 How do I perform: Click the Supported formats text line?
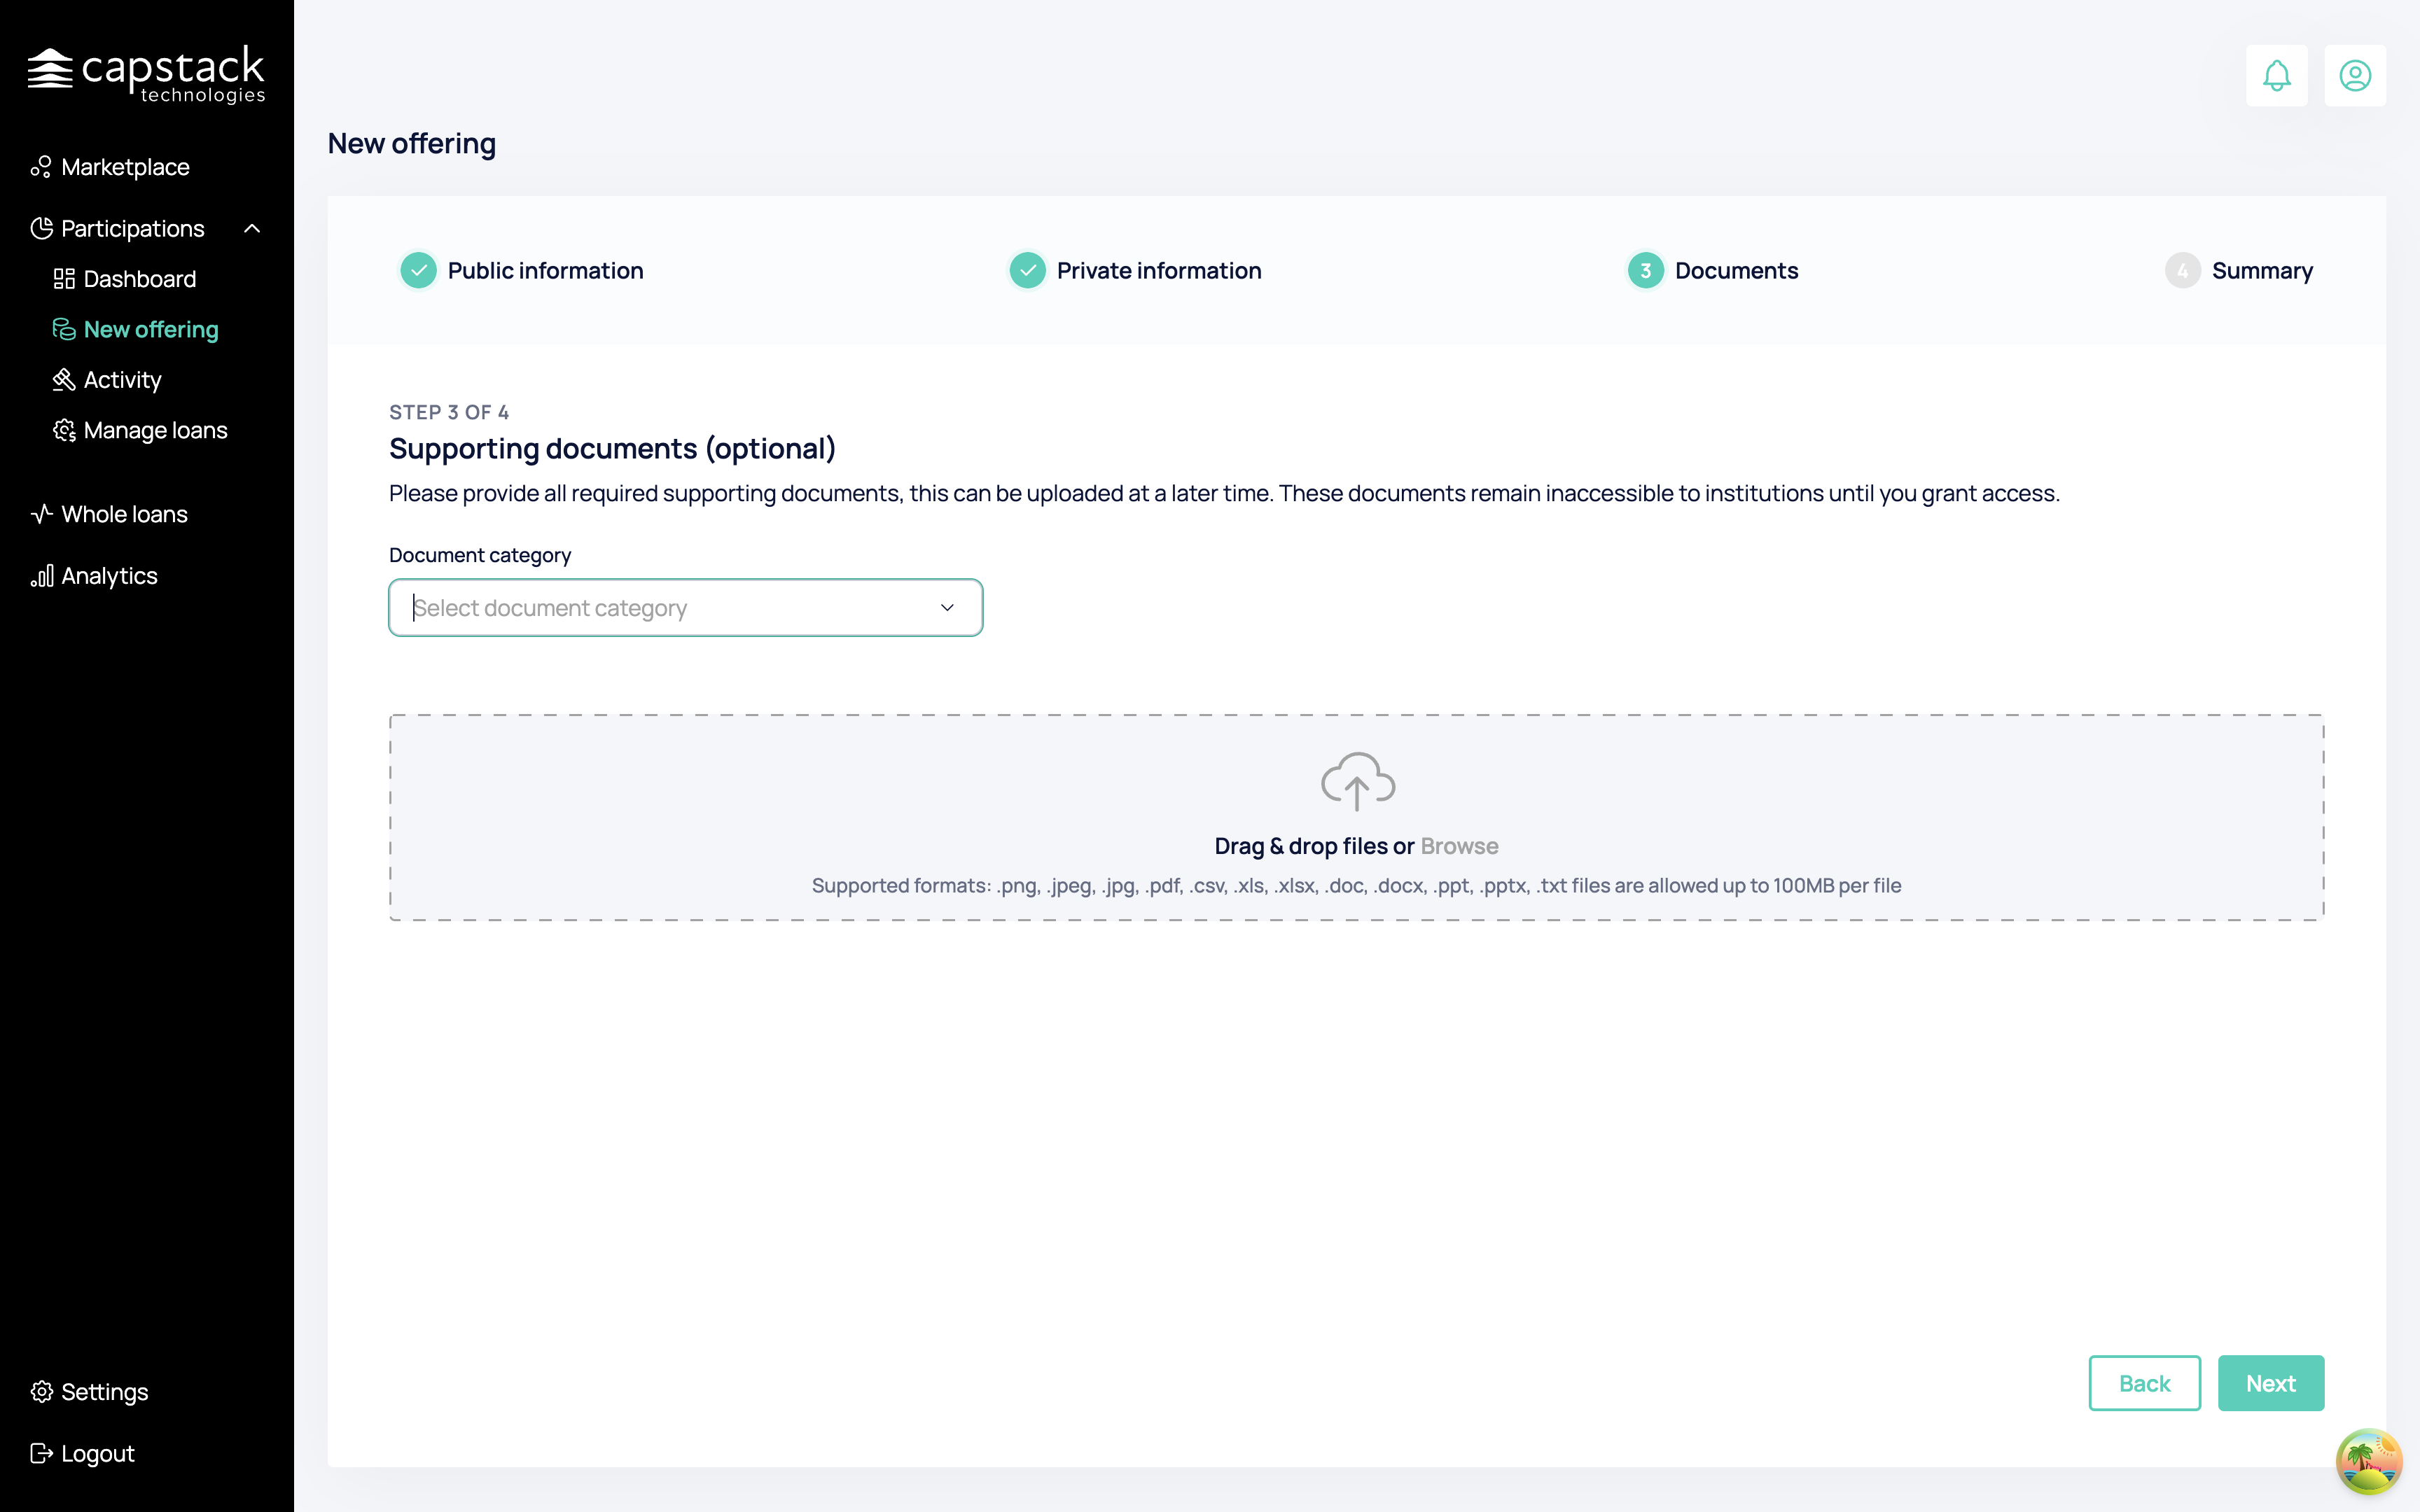tap(1356, 885)
